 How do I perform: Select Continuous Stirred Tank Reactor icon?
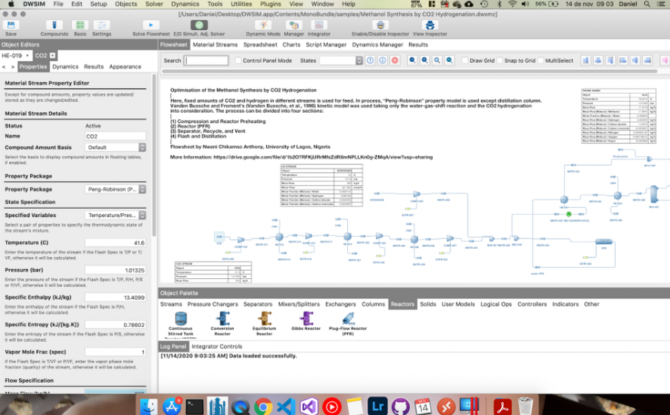coord(181,318)
